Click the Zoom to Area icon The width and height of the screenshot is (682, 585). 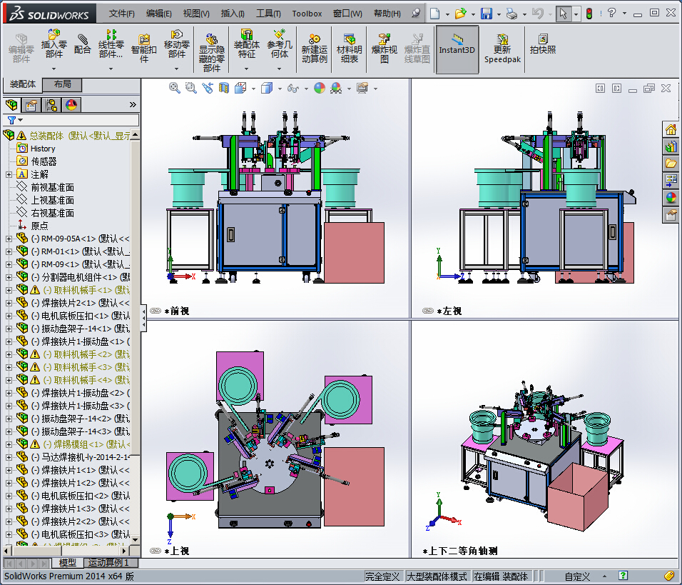[x=190, y=88]
